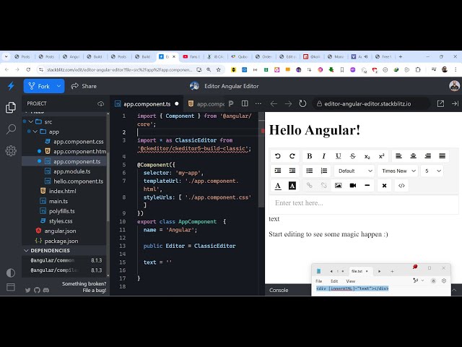Open the search panel in the StackBlitz sidebar

11,129
